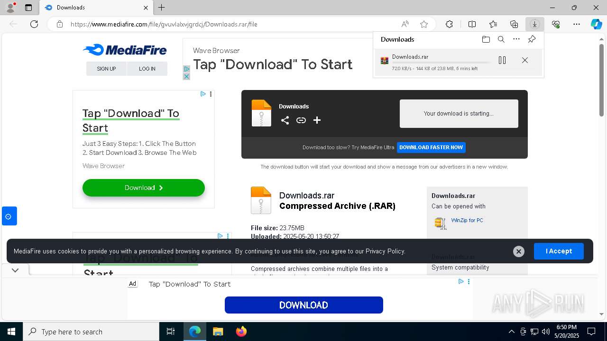607x341 pixels.
Task: Open volume control in system tray
Action: click(546, 332)
